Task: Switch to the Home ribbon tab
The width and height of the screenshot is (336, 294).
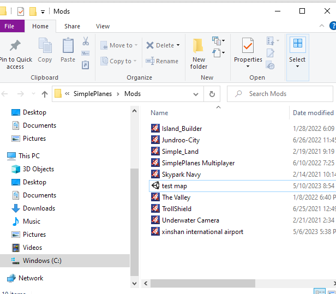Action: 40,26
